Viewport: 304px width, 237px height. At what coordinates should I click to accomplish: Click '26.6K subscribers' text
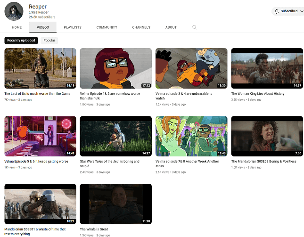42,17
